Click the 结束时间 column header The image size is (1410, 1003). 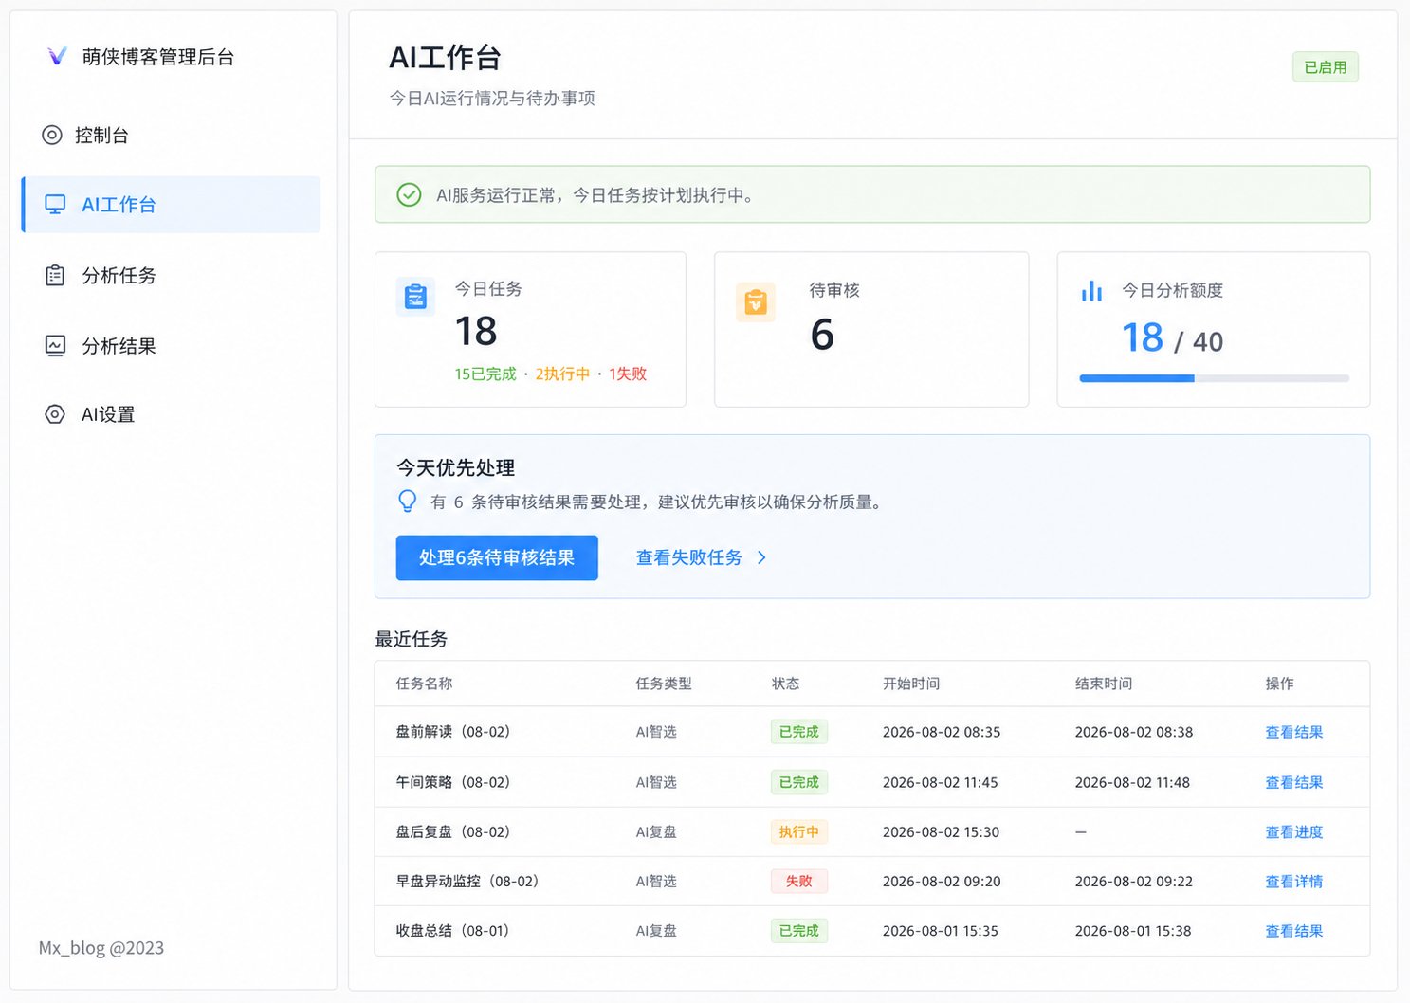tap(1104, 684)
